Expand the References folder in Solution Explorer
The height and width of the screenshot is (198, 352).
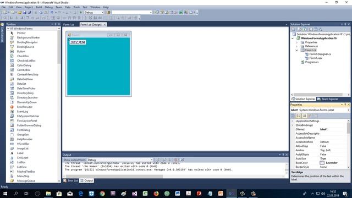coord(297,46)
